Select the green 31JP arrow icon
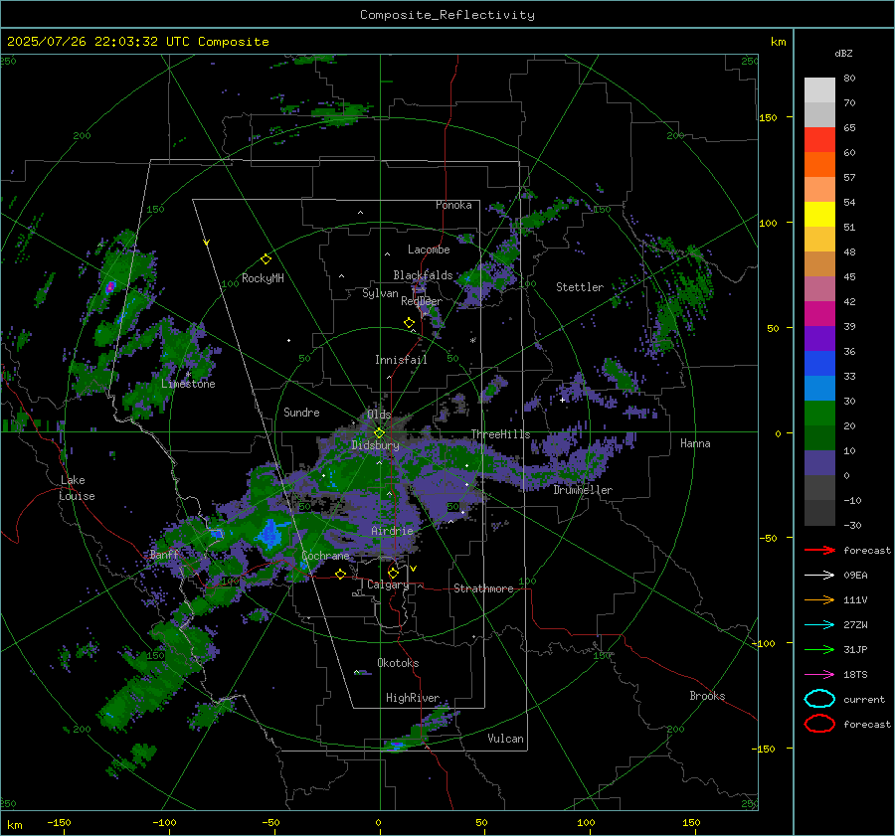Image resolution: width=895 pixels, height=836 pixels. coord(819,649)
